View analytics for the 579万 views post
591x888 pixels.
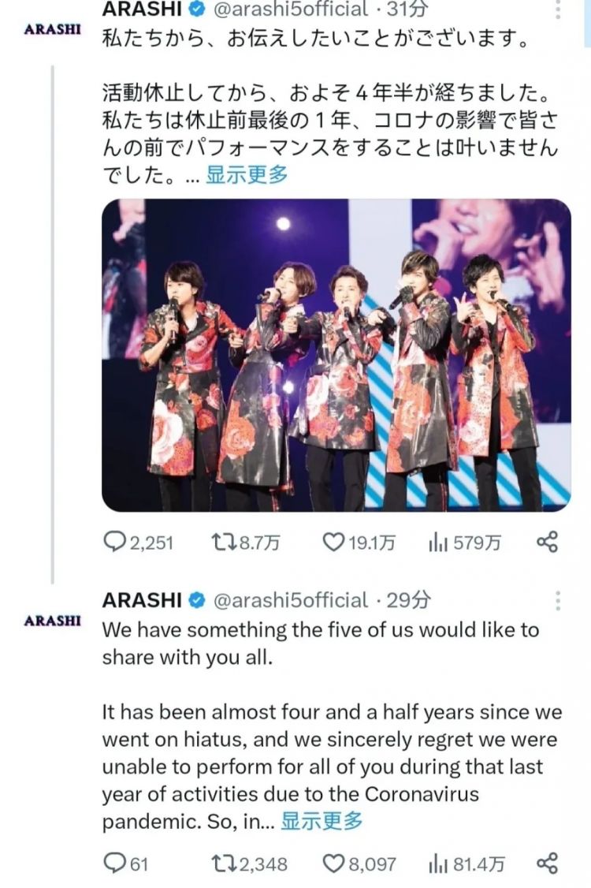click(437, 542)
